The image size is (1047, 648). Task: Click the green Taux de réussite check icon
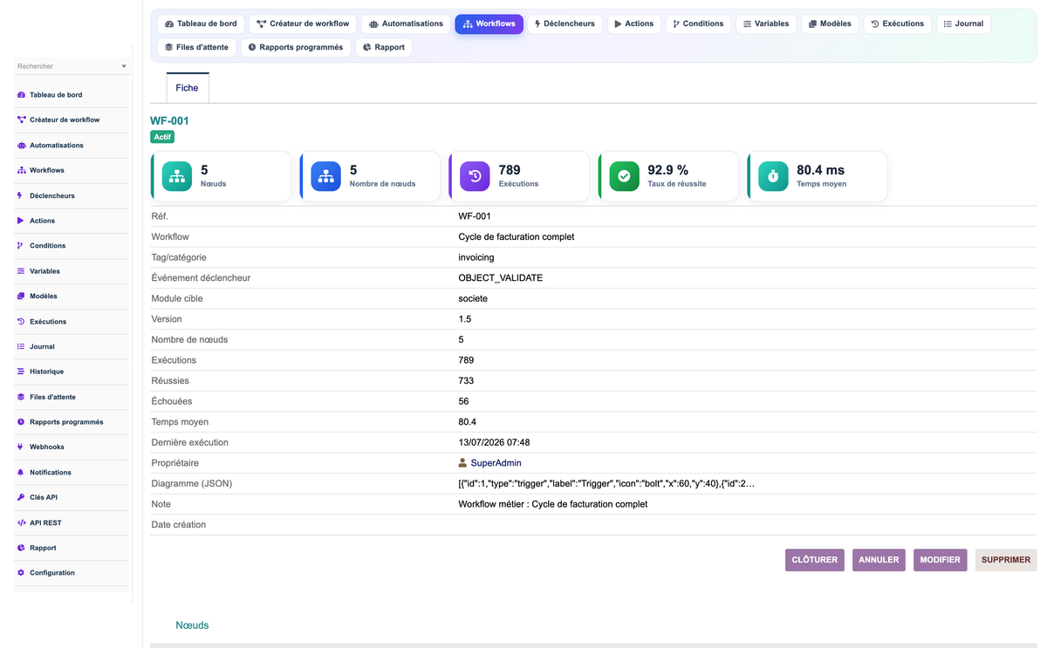624,176
